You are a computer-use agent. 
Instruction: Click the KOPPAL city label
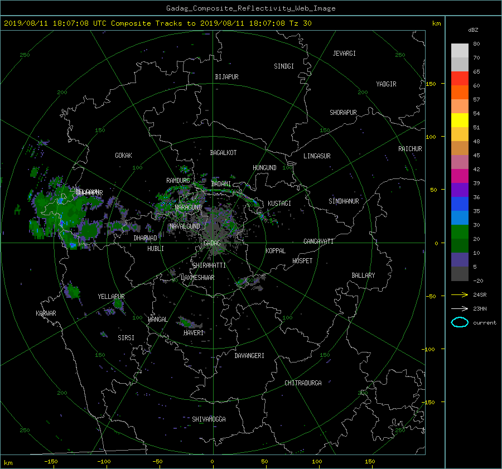tap(276, 251)
